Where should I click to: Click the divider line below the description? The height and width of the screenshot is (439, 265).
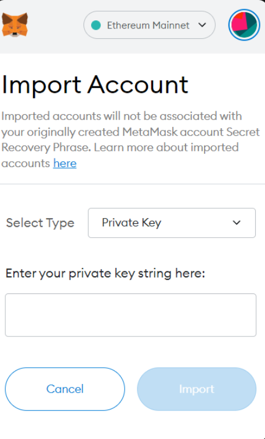click(x=132, y=184)
